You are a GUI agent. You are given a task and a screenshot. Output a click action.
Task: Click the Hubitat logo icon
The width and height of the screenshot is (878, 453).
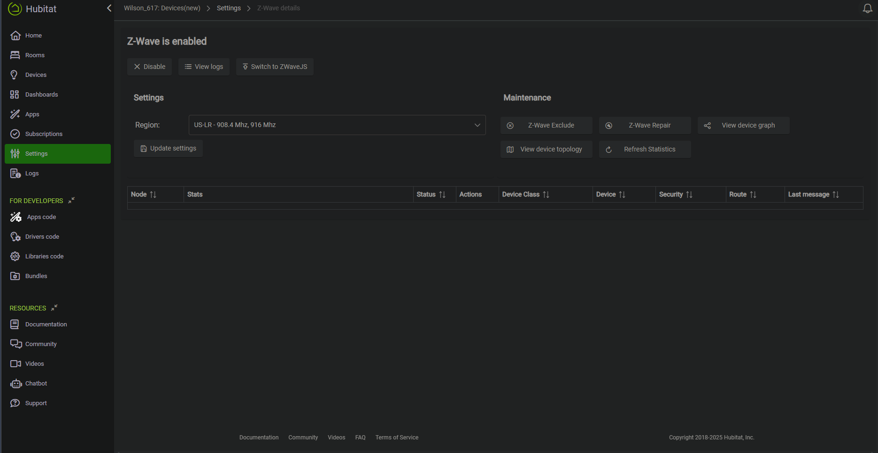[15, 9]
